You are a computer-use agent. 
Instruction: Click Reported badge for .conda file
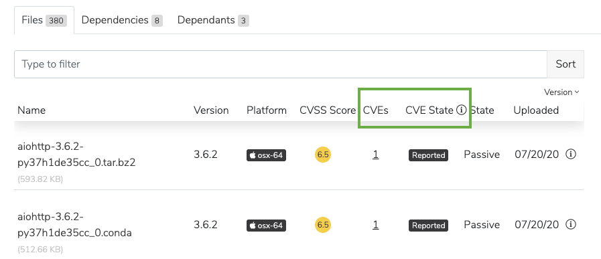[x=429, y=226]
